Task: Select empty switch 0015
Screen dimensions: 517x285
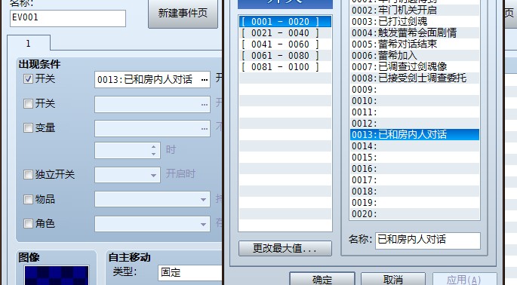Action: pyautogui.click(x=414, y=157)
